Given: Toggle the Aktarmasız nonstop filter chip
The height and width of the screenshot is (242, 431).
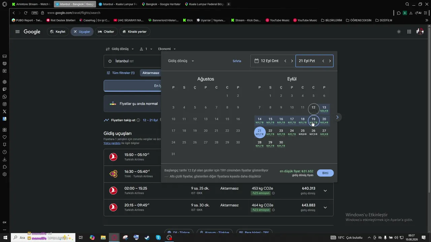Looking at the screenshot, I should tap(151, 73).
